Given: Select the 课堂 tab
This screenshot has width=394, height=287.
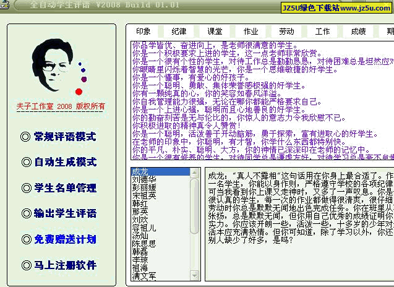Looking at the screenshot, I should pyautogui.click(x=215, y=31).
